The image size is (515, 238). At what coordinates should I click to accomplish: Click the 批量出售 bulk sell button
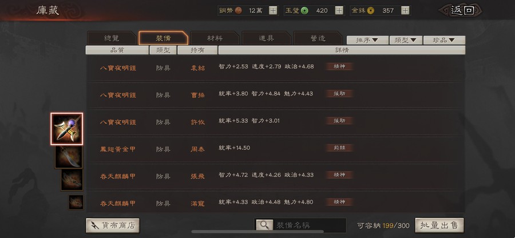coord(439,225)
